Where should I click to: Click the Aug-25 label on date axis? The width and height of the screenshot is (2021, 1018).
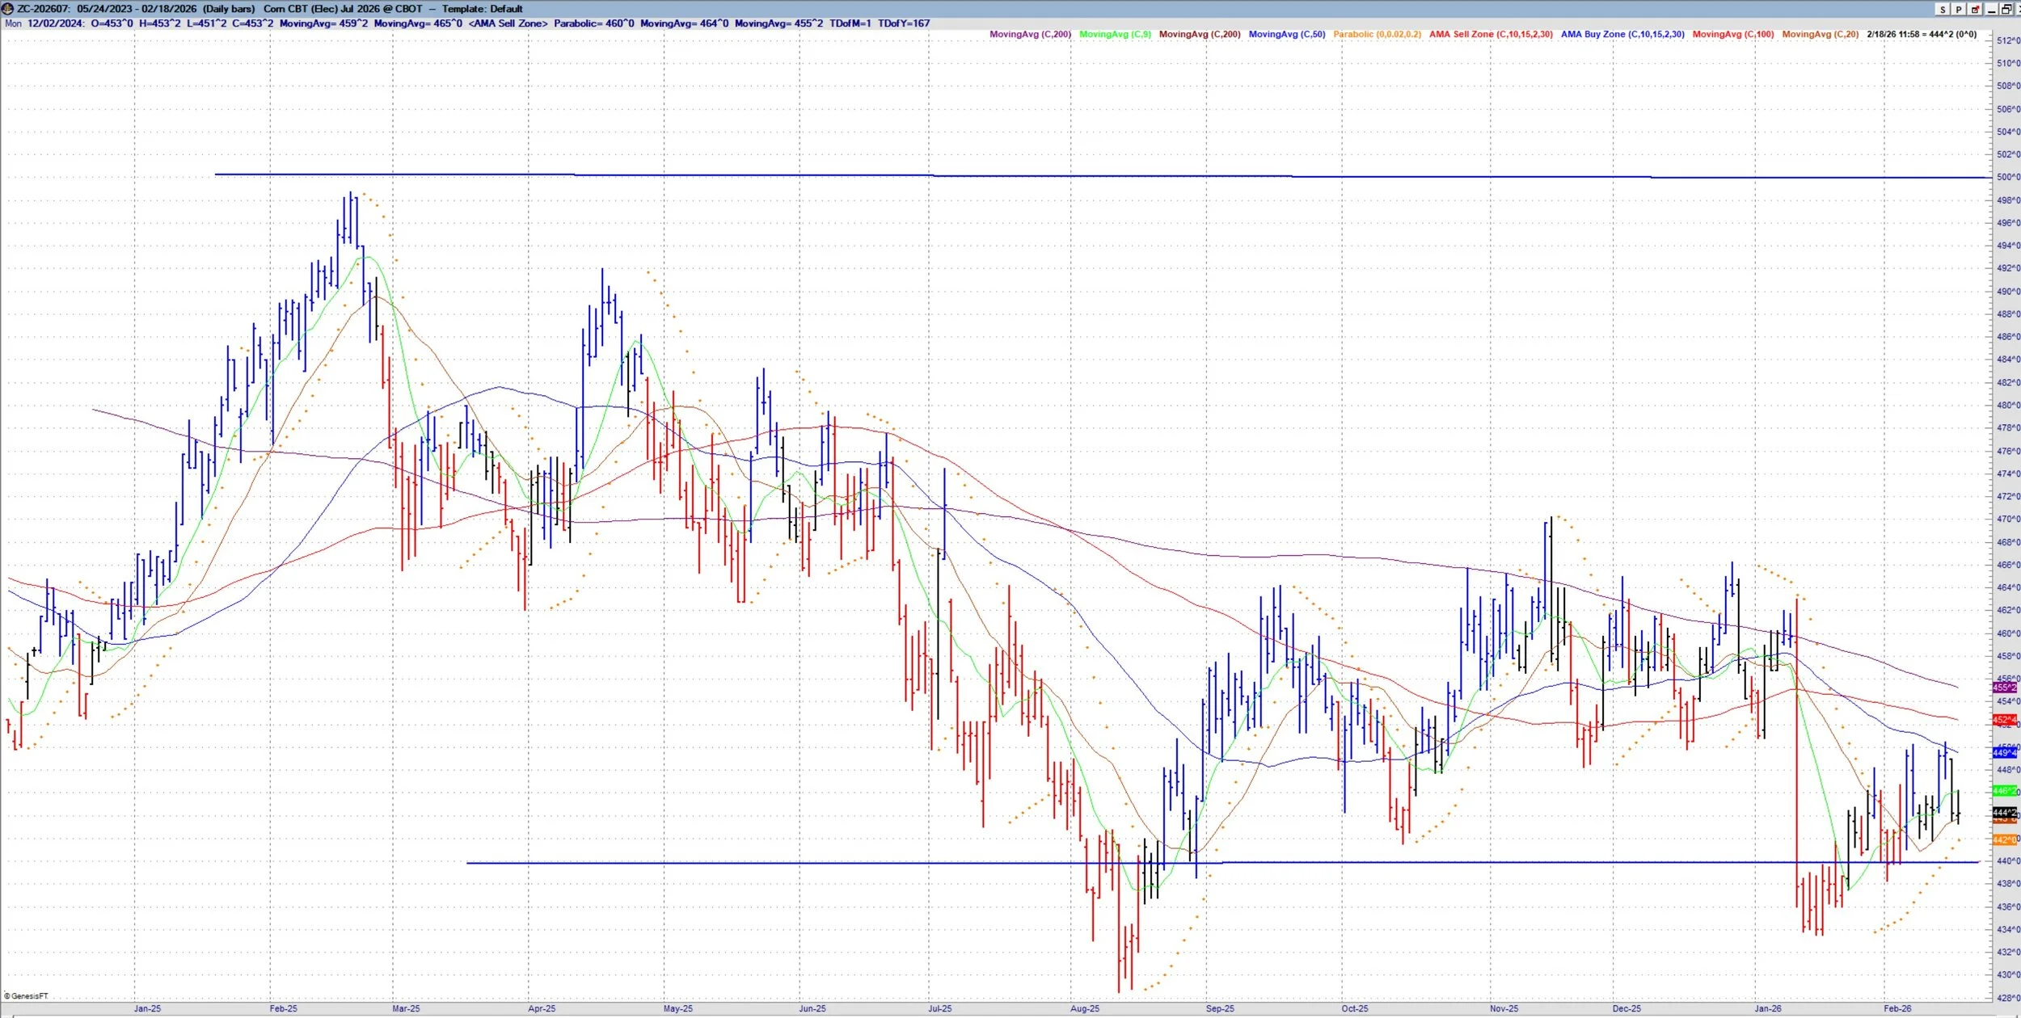click(1084, 1008)
